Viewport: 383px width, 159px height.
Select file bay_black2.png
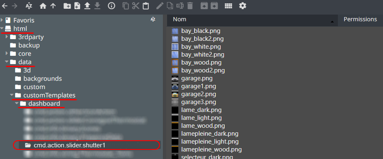coord(202,39)
